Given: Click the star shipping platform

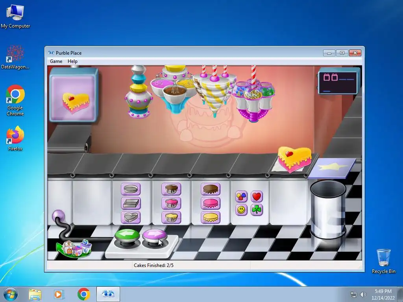Looking at the screenshot, I should click(332, 168).
